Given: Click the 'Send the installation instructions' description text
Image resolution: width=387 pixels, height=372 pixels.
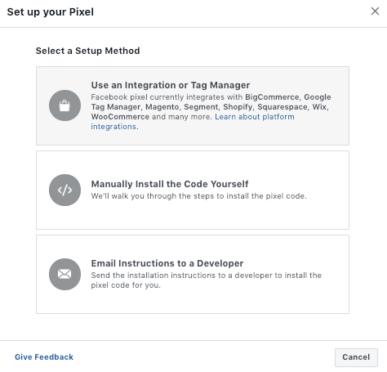Looking at the screenshot, I should [207, 276].
